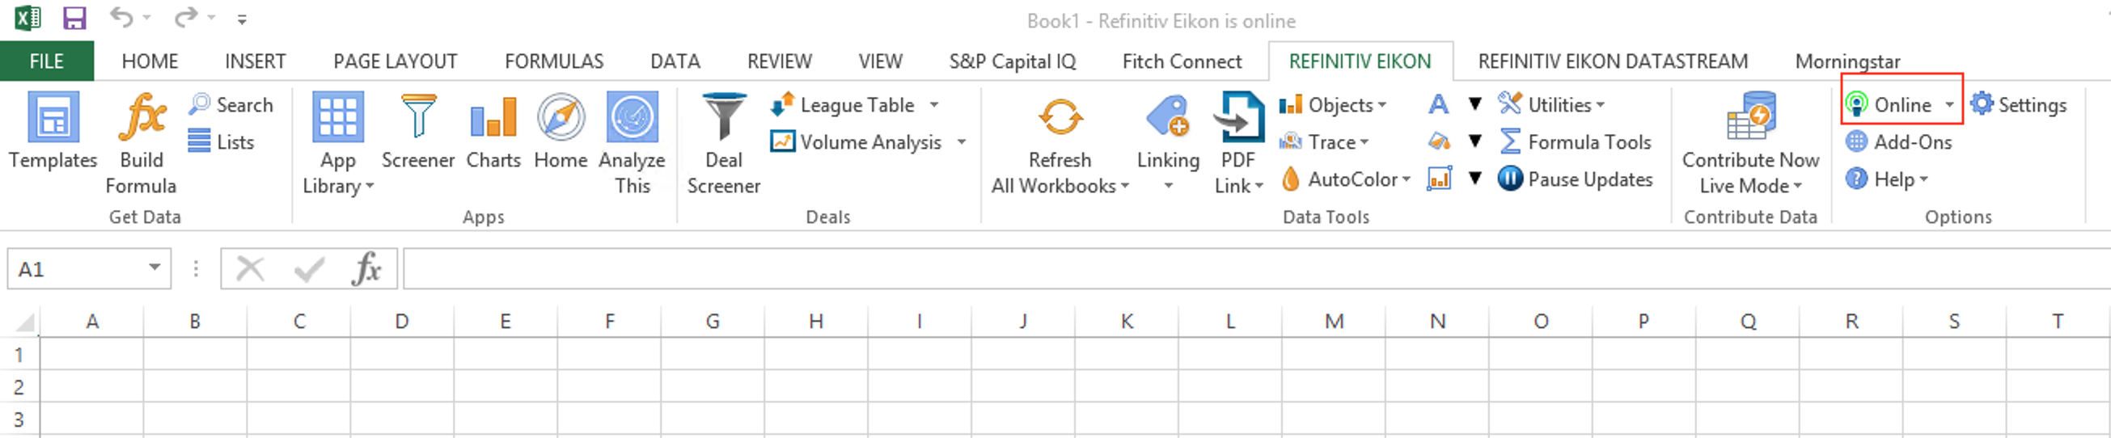Click the Settings button
Screen dimensions: 2111x438
coord(2019,105)
